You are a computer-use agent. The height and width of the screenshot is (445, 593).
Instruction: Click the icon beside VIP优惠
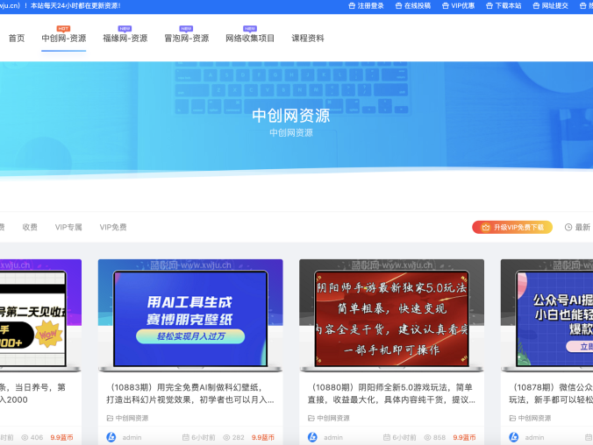pyautogui.click(x=446, y=5)
